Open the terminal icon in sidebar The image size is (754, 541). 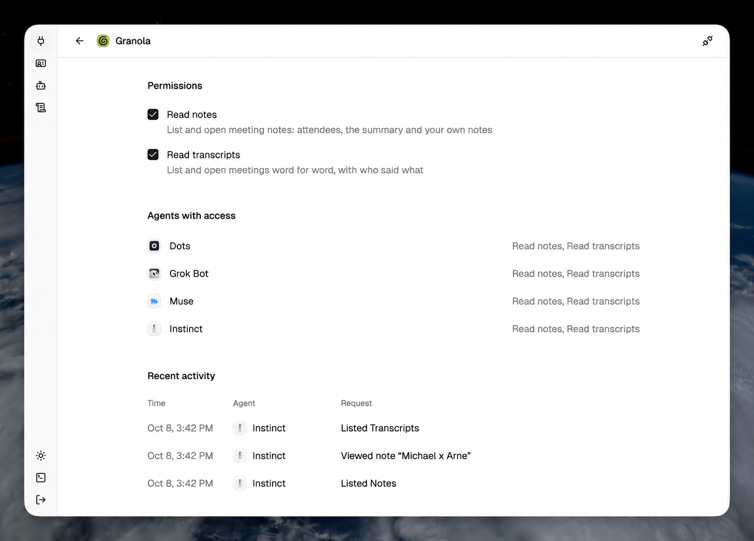(x=41, y=477)
